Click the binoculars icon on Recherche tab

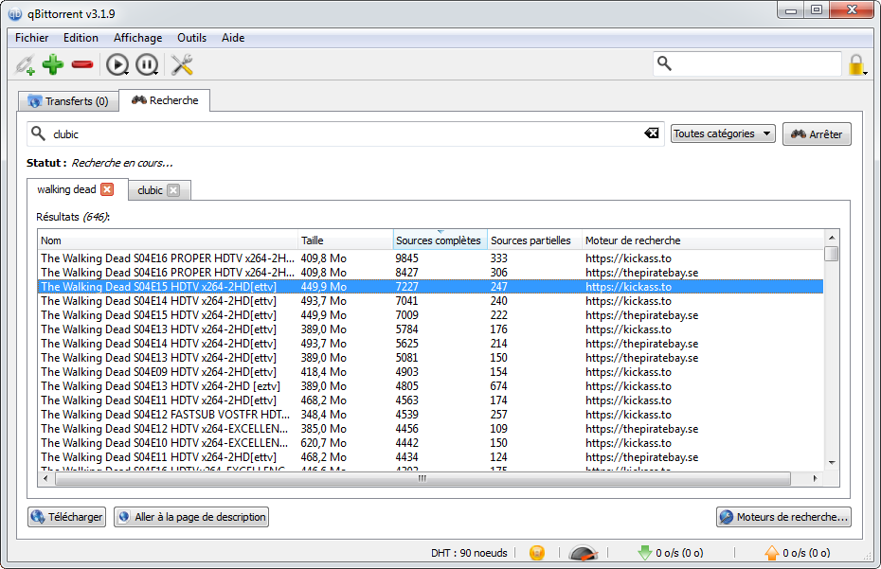pos(138,100)
